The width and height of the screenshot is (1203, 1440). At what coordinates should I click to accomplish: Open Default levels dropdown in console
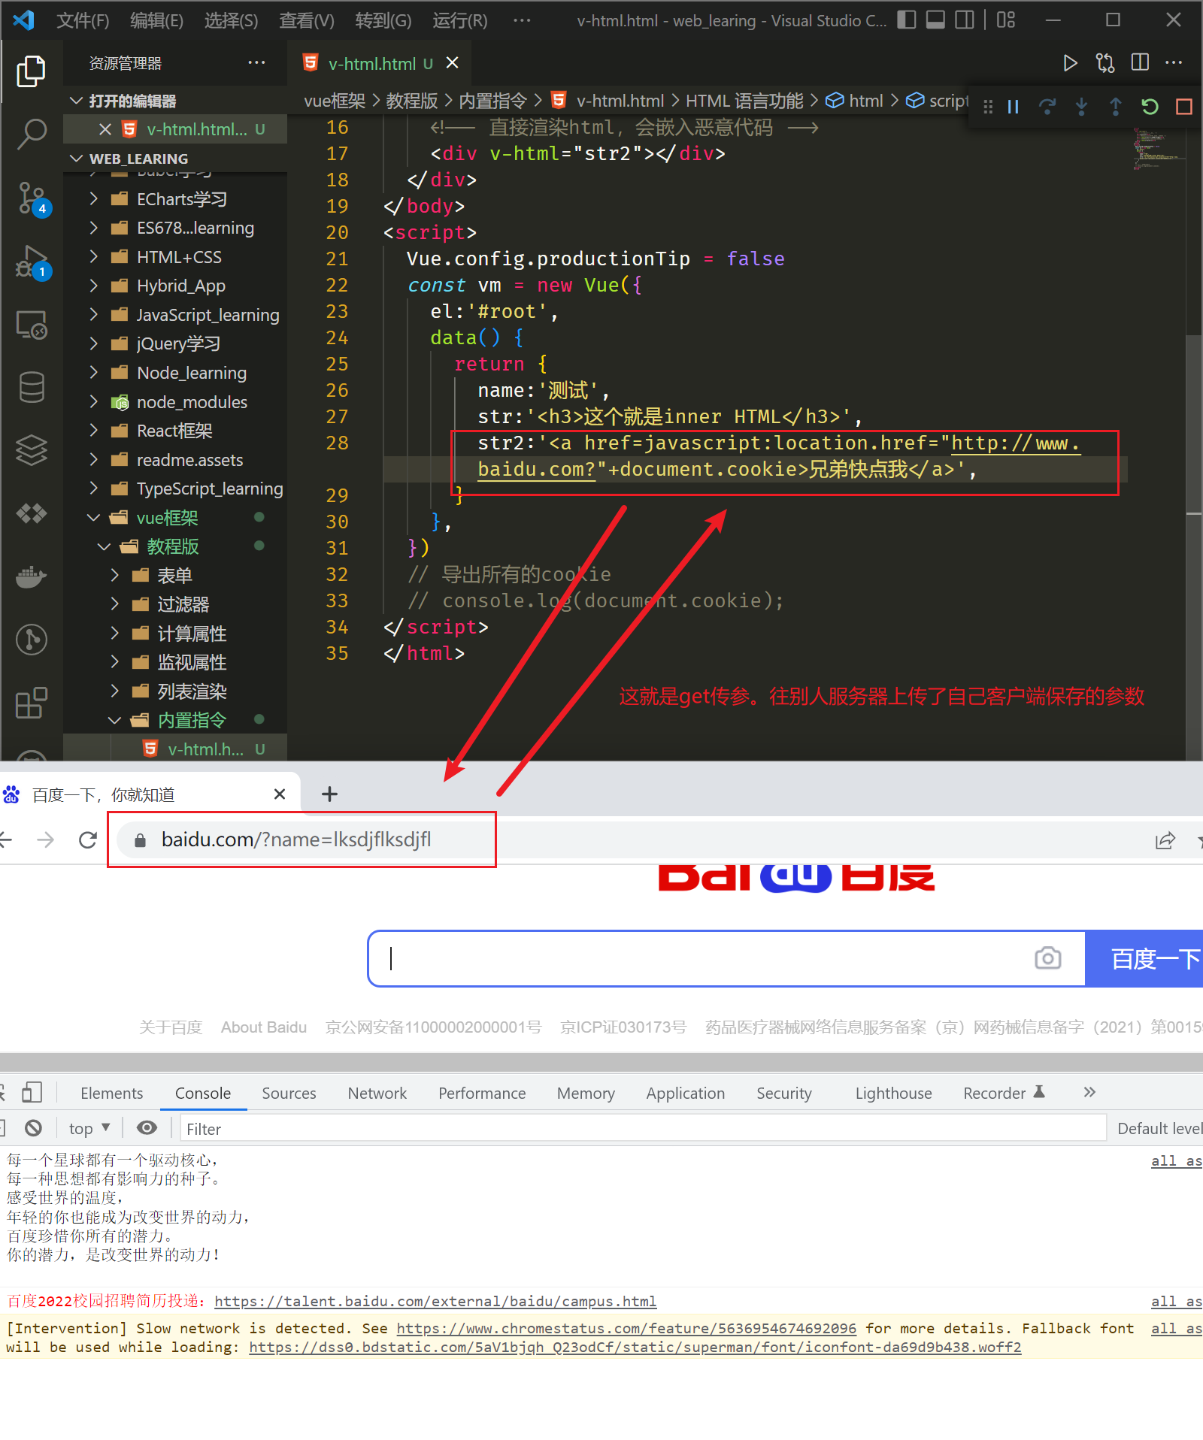tap(1159, 1128)
